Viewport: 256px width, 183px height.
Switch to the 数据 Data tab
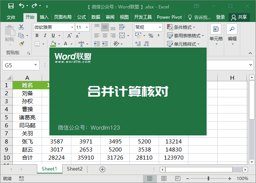tap(96, 17)
